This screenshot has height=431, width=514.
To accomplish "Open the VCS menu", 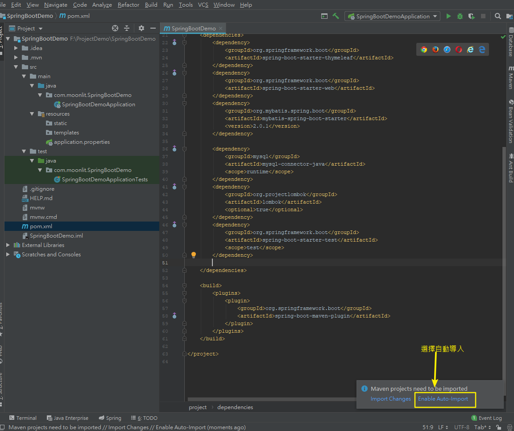I will click(203, 4).
